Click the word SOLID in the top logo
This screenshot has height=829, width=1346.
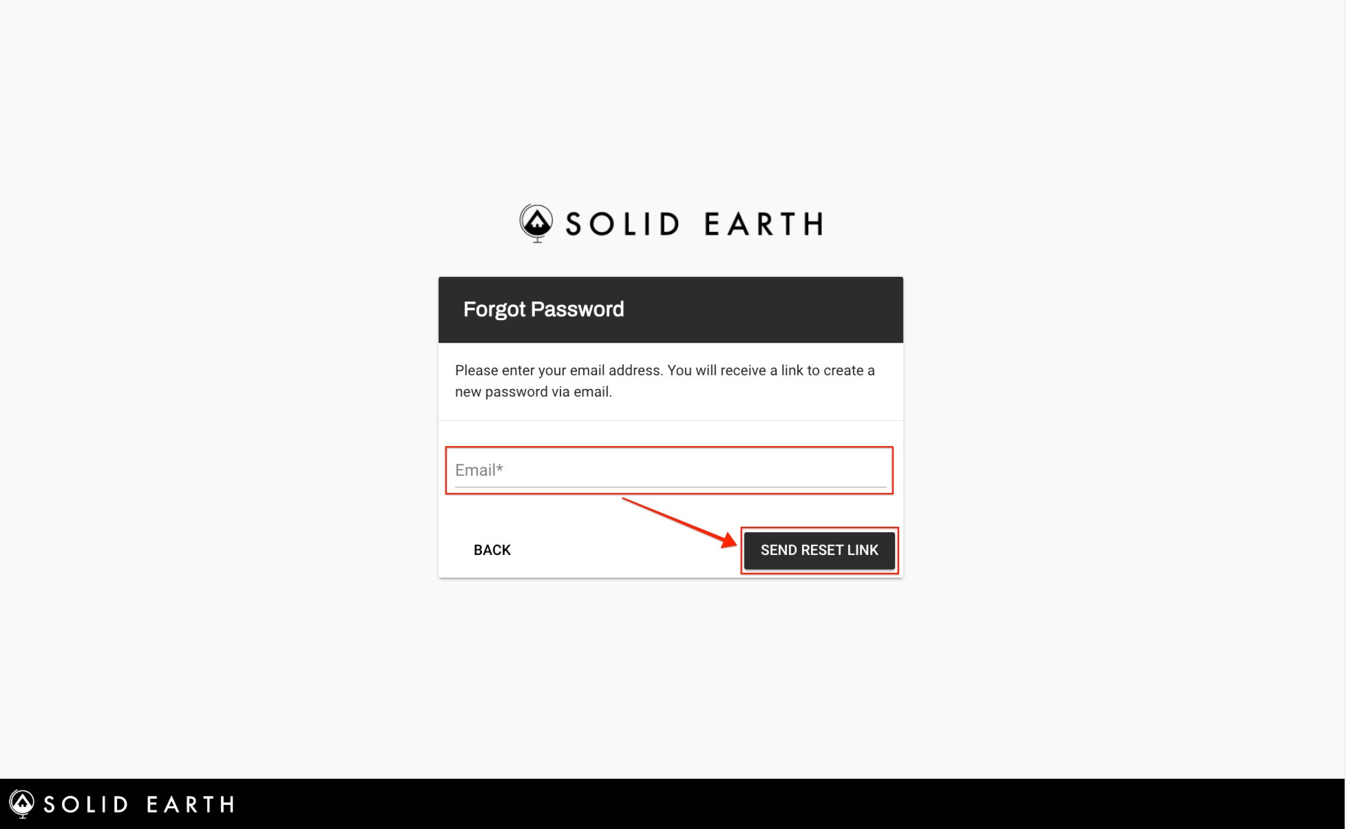[622, 224]
